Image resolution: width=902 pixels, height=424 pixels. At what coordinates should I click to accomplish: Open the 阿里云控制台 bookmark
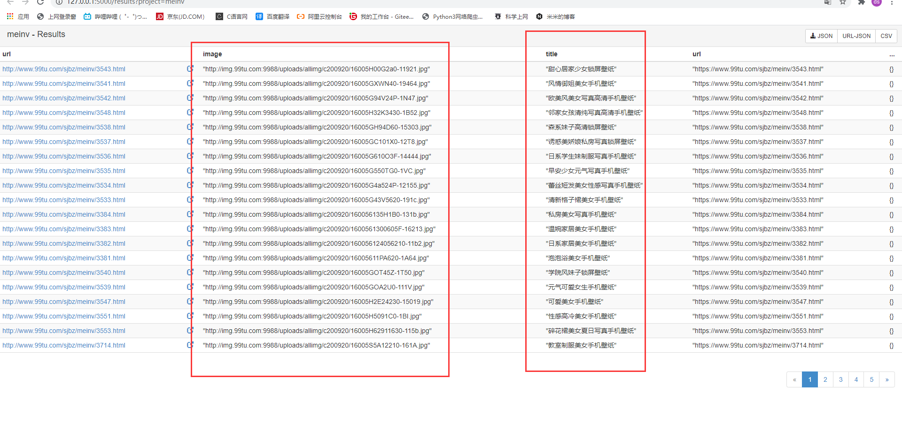[319, 16]
